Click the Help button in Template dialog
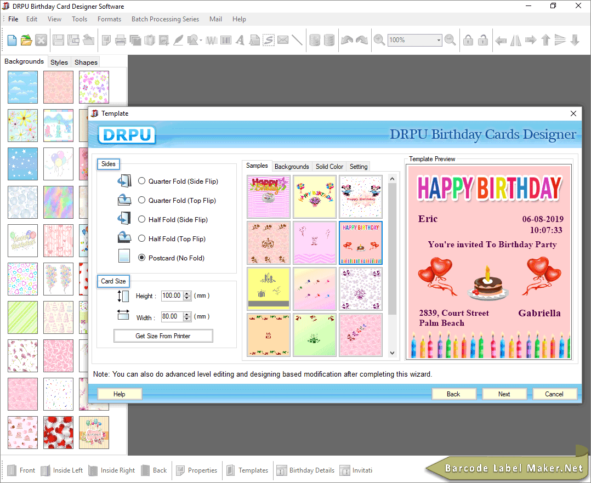The image size is (591, 483). [120, 394]
